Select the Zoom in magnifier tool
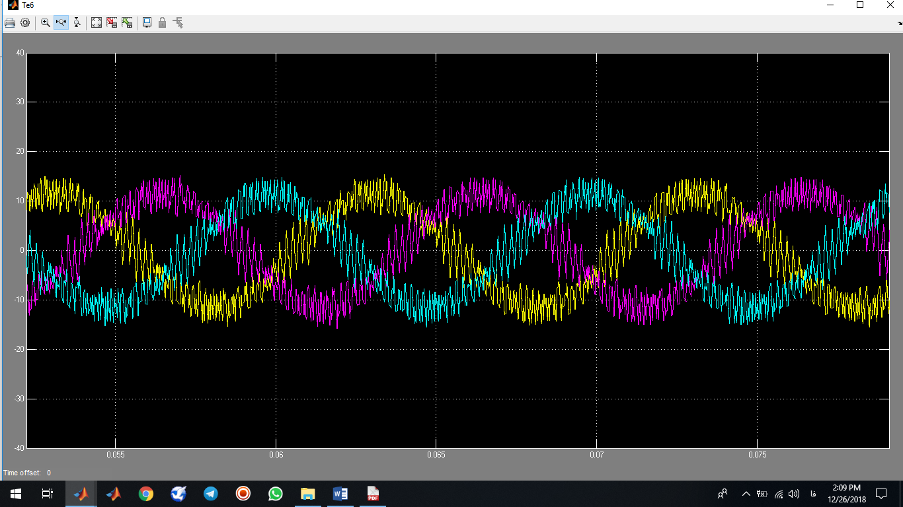 tap(46, 22)
